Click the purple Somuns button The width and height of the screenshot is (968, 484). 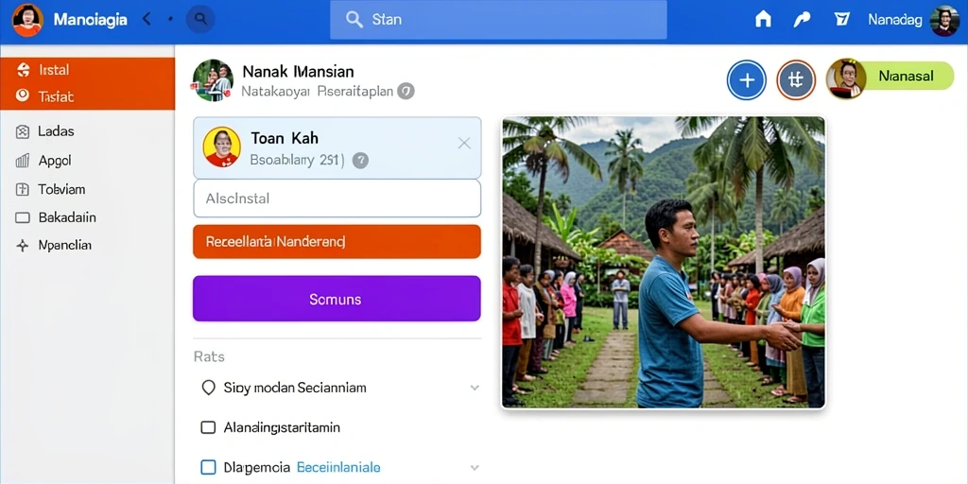click(337, 299)
